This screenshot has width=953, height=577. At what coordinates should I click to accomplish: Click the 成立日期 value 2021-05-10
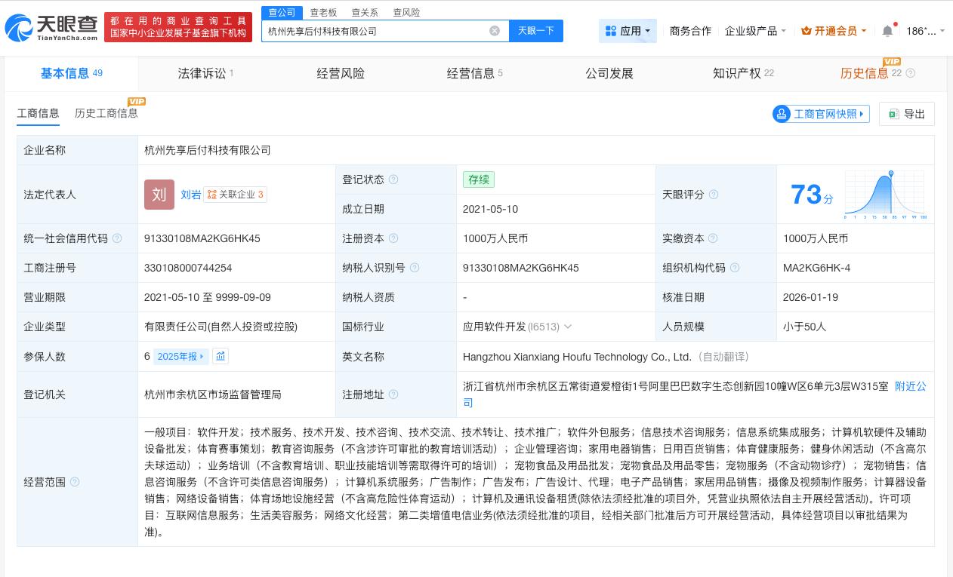(x=491, y=209)
